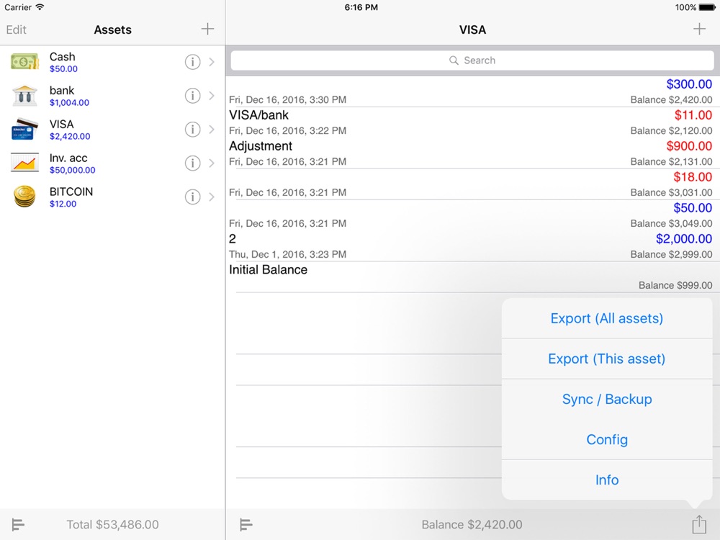Open Config from the popup menu

coord(606,439)
